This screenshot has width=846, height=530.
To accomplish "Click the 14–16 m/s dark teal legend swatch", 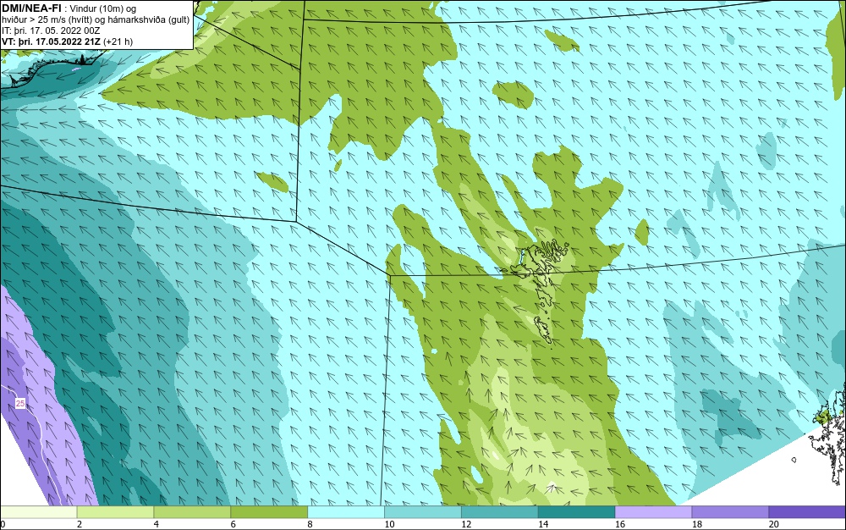I will [577, 511].
